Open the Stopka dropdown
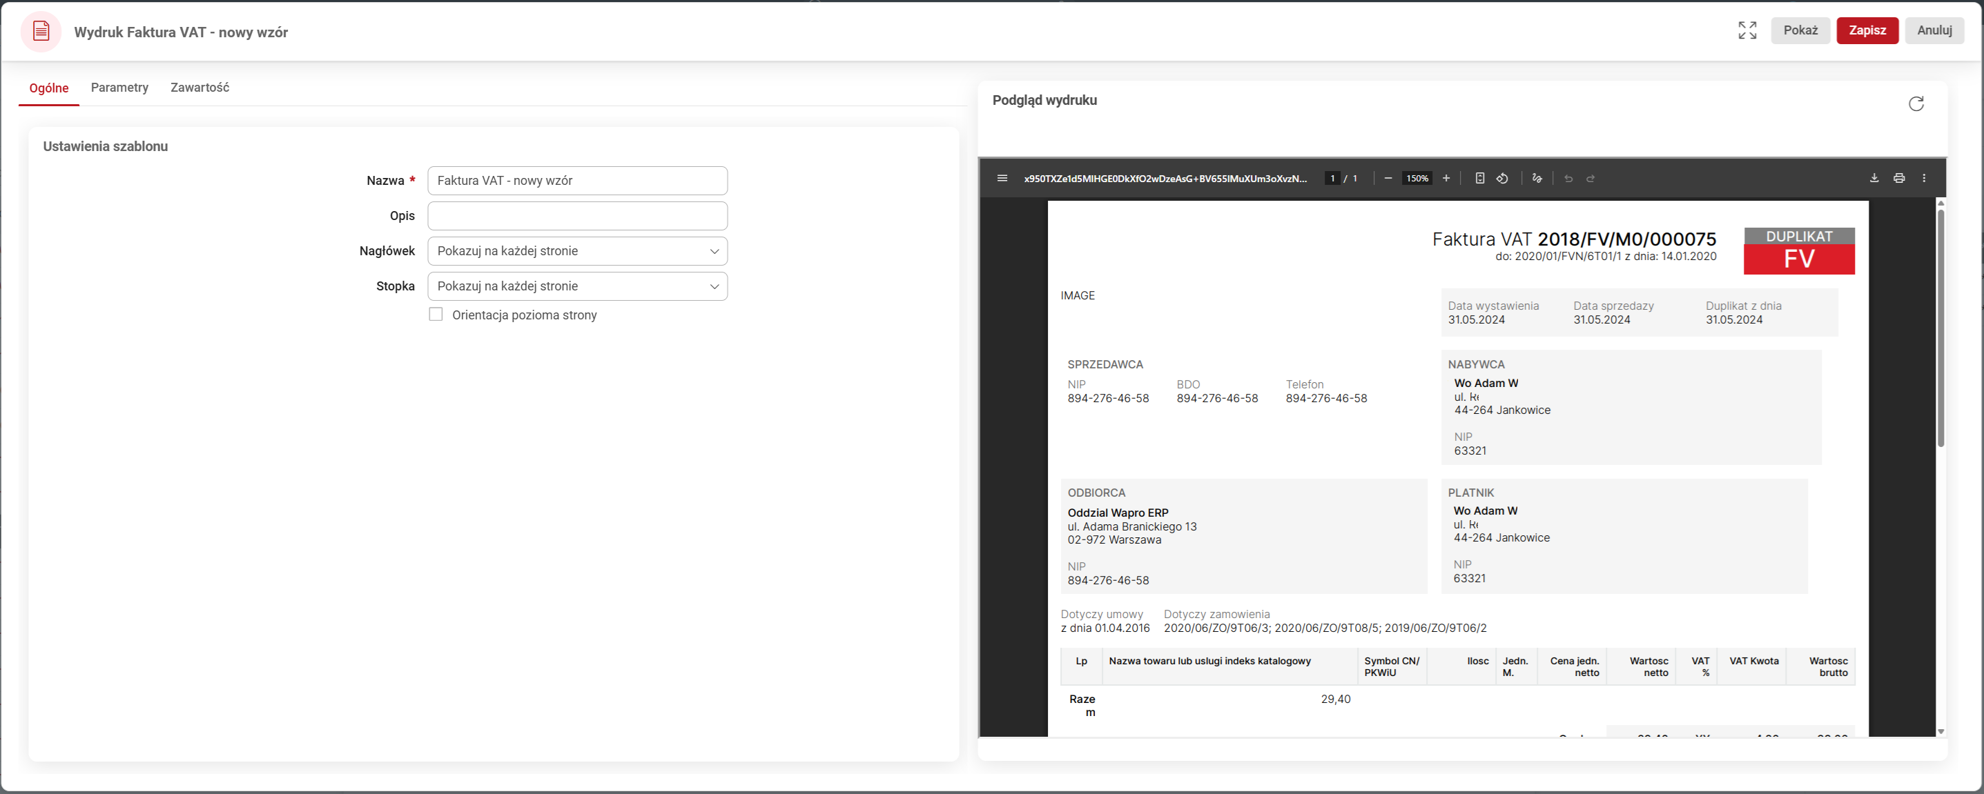This screenshot has height=794, width=1984. pyautogui.click(x=577, y=286)
